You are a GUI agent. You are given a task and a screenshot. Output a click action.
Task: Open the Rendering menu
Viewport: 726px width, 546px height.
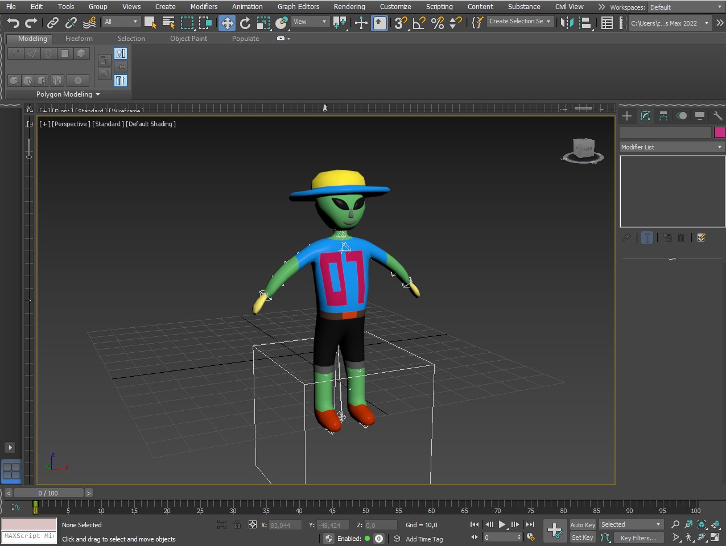(x=349, y=7)
